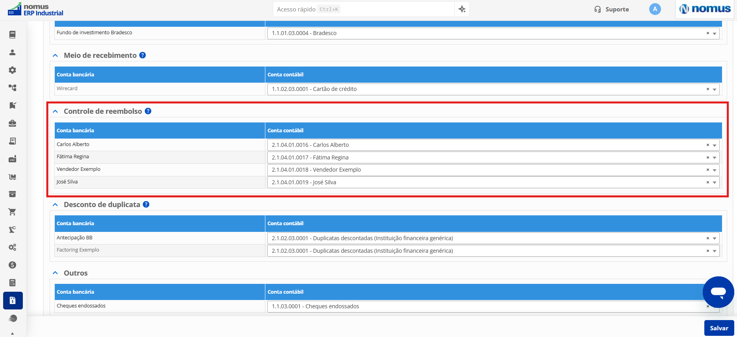Open the briefcase sidebar icon
The height and width of the screenshot is (337, 737).
pyautogui.click(x=13, y=123)
